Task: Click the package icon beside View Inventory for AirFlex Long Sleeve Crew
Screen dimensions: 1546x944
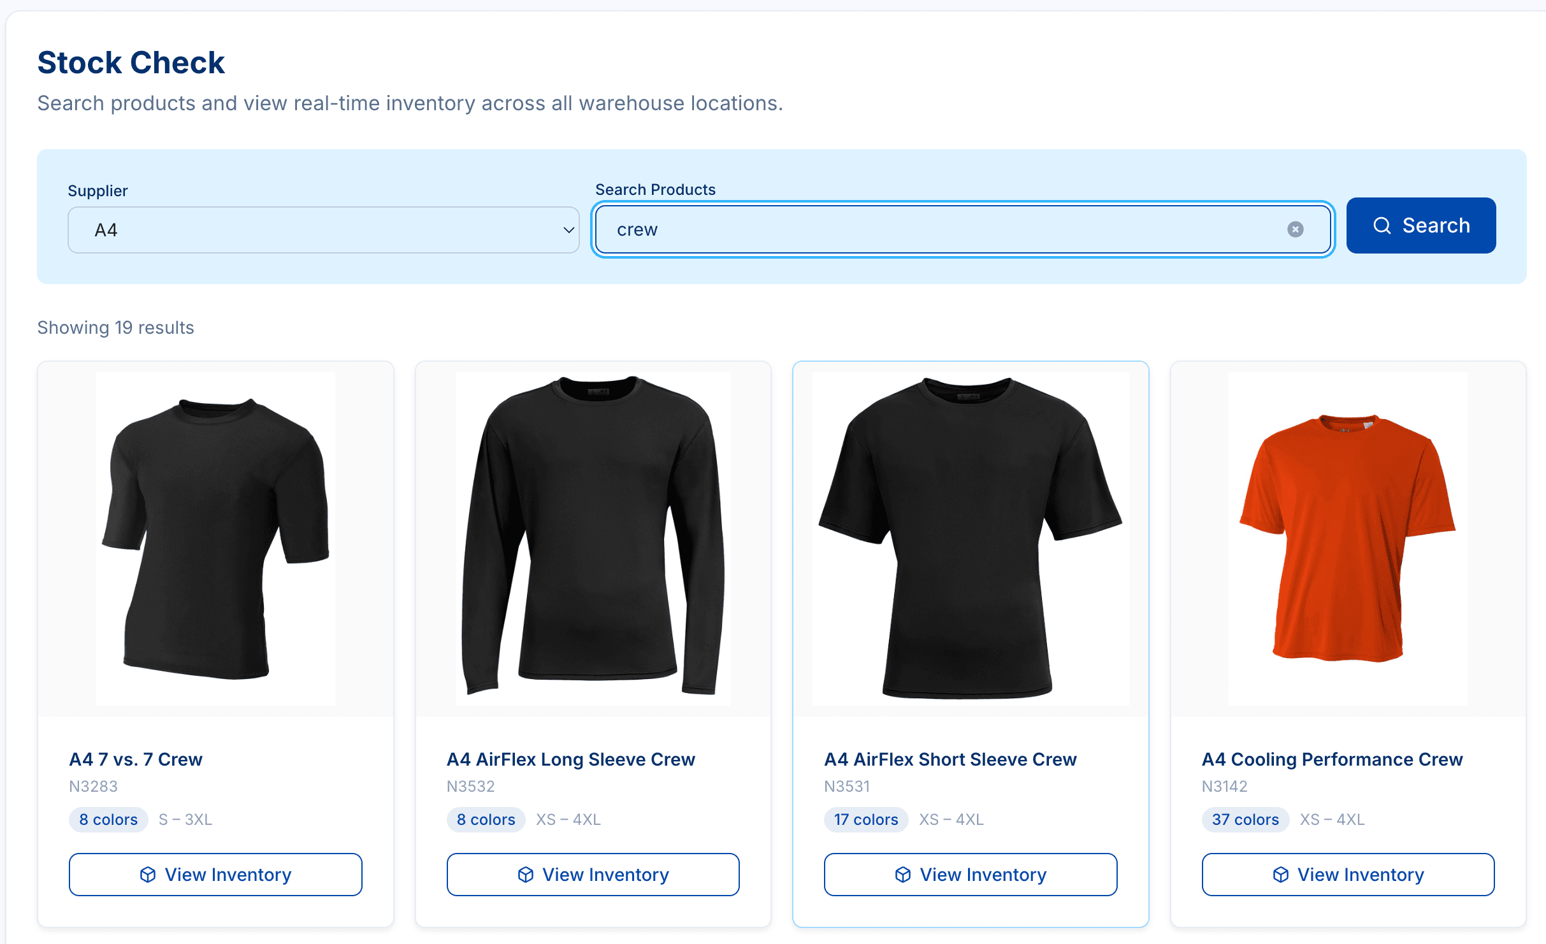Action: 526,875
